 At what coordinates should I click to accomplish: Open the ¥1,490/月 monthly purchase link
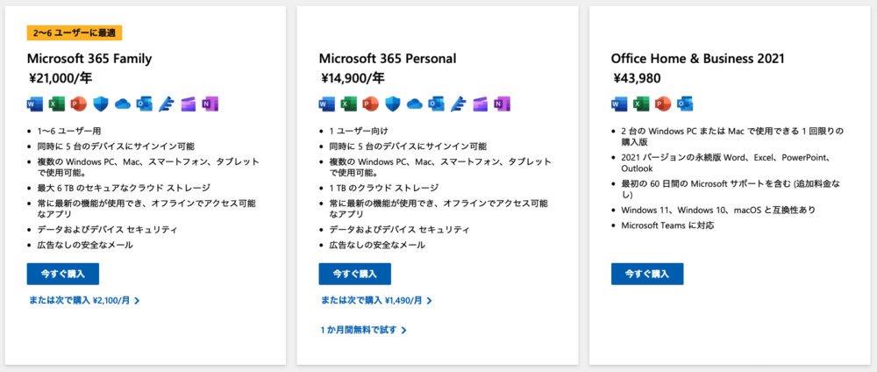pos(375,300)
